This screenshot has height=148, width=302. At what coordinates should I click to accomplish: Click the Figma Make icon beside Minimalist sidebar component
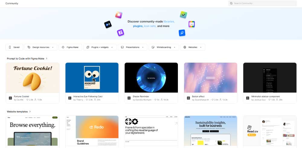click(x=248, y=98)
